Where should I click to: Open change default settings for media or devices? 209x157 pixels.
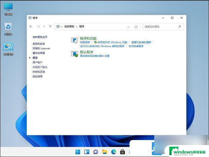pos(95,56)
